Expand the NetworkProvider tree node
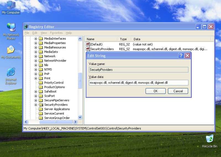Screen dimensions: 221x157 point(36,61)
